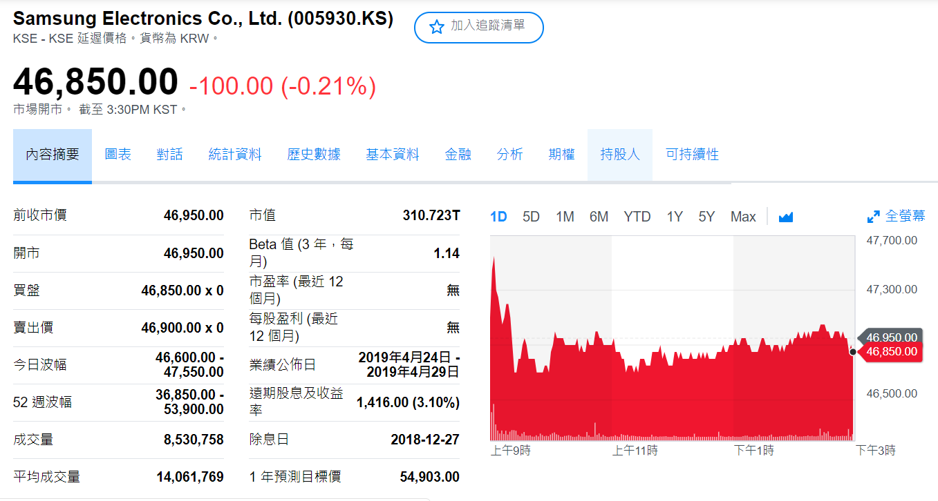Open the 可持續性 tab
Image resolution: width=938 pixels, height=501 pixels.
pos(692,155)
